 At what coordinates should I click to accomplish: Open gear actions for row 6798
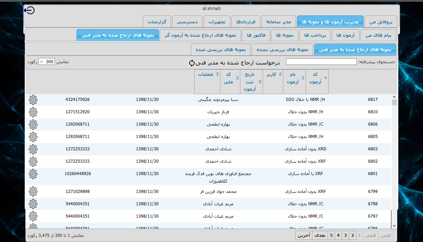[33, 204]
